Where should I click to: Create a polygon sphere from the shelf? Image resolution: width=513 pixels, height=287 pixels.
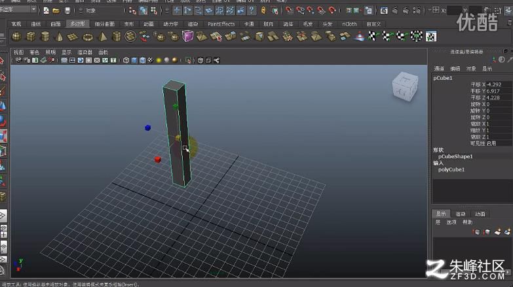click(x=16, y=36)
